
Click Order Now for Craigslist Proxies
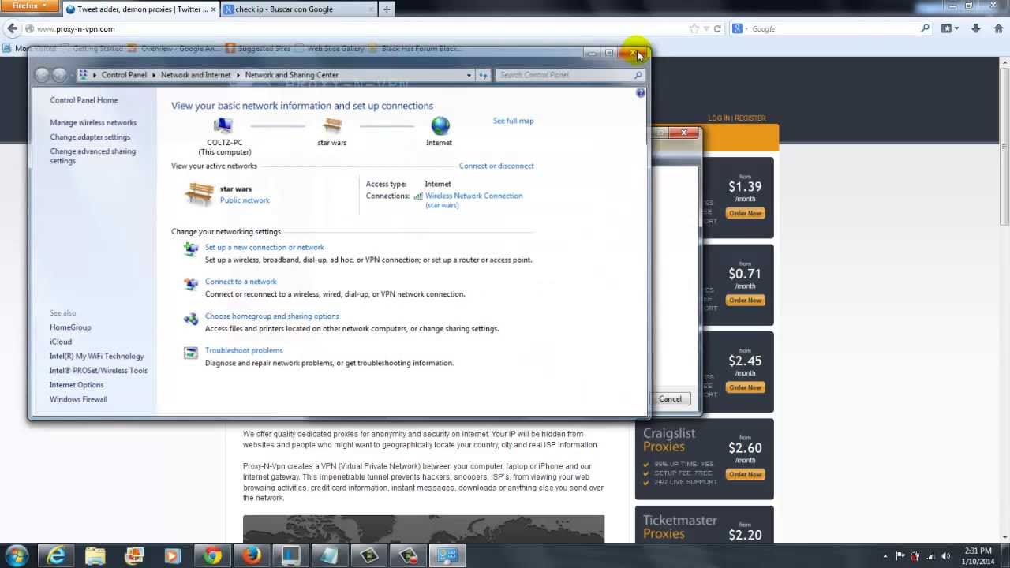745,475
